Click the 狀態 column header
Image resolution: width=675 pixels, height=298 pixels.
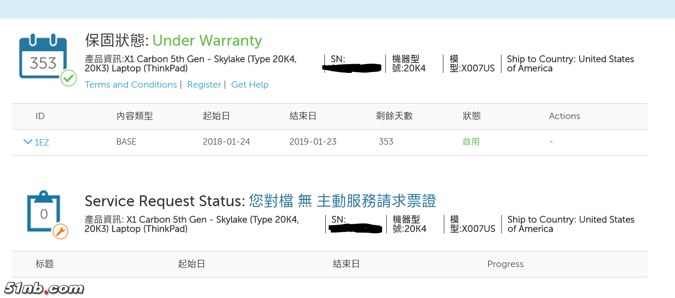pos(472,116)
